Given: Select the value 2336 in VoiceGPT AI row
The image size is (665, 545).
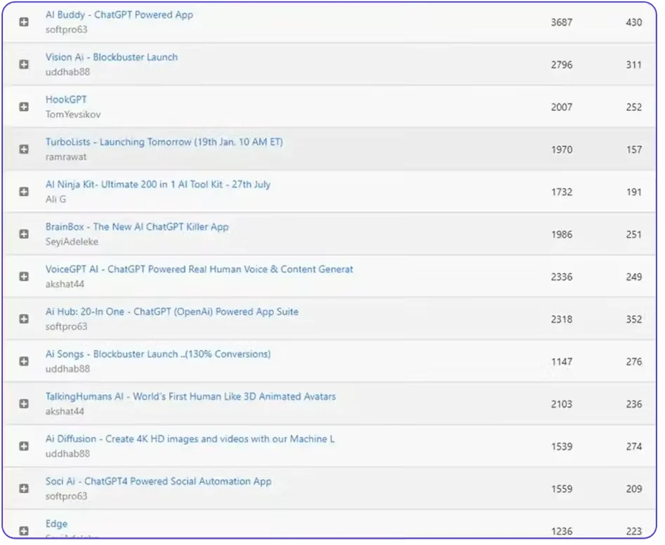Looking at the screenshot, I should pos(562,277).
